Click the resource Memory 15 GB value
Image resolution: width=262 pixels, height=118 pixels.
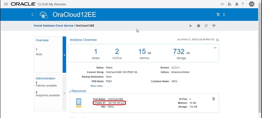point(193,103)
